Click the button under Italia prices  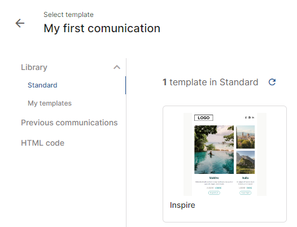245,193
